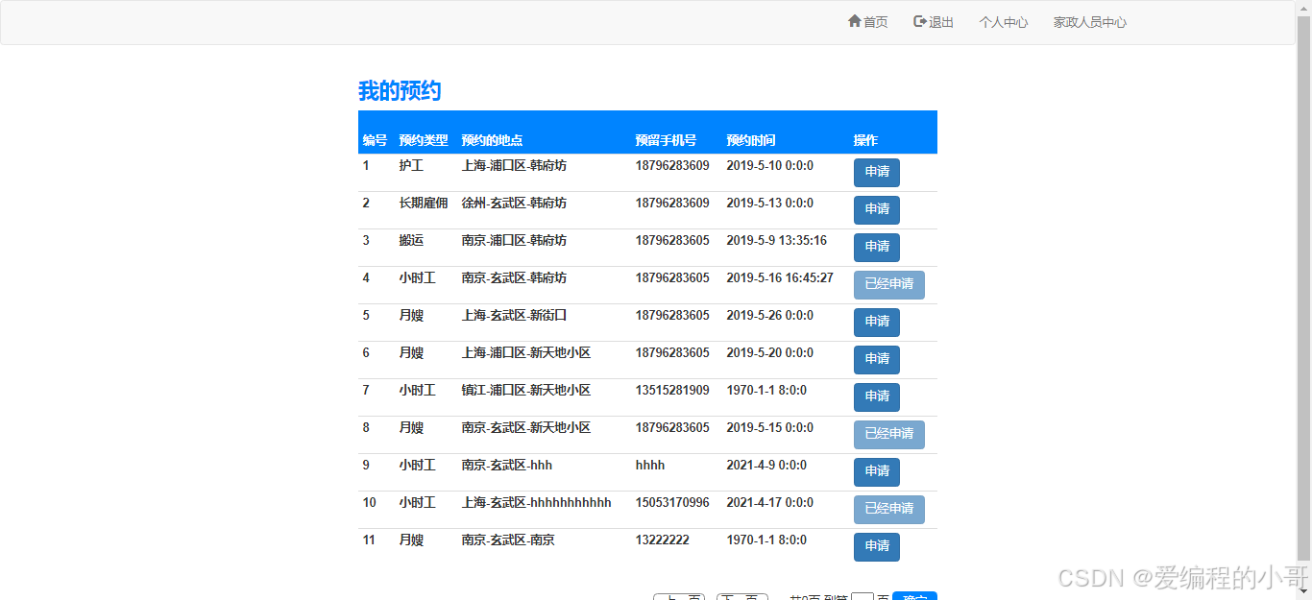Click 申请 for row 11 南京-玄武区-南京
The width and height of the screenshot is (1312, 600).
coord(877,546)
